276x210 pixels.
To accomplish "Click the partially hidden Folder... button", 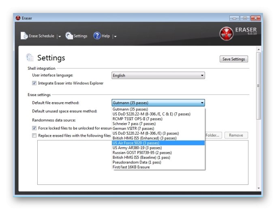I will coord(214,135).
